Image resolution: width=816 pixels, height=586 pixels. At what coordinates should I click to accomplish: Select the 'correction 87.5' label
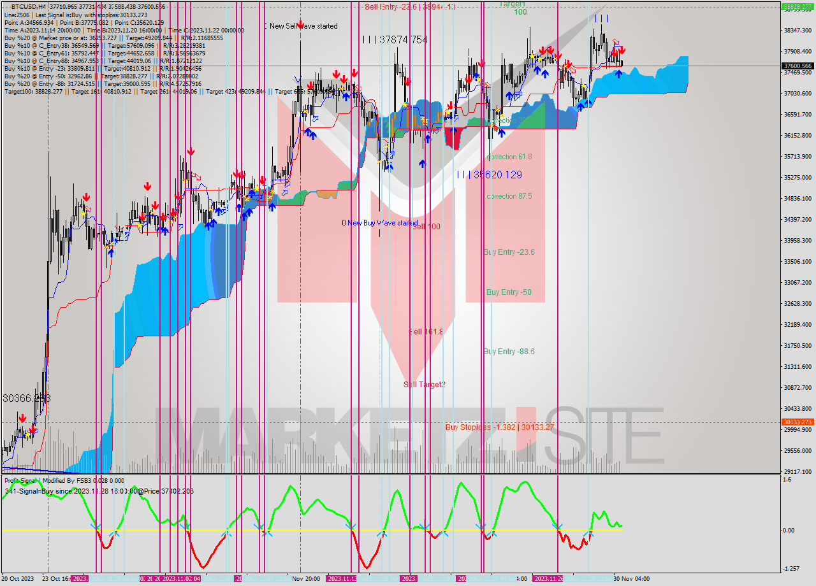point(509,196)
